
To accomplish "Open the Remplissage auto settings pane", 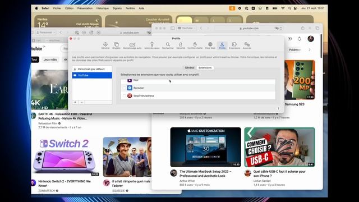I will click(132, 45).
